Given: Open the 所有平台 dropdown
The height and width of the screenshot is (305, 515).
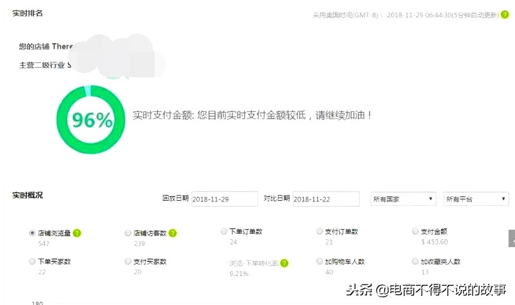Looking at the screenshot, I should tap(476, 199).
